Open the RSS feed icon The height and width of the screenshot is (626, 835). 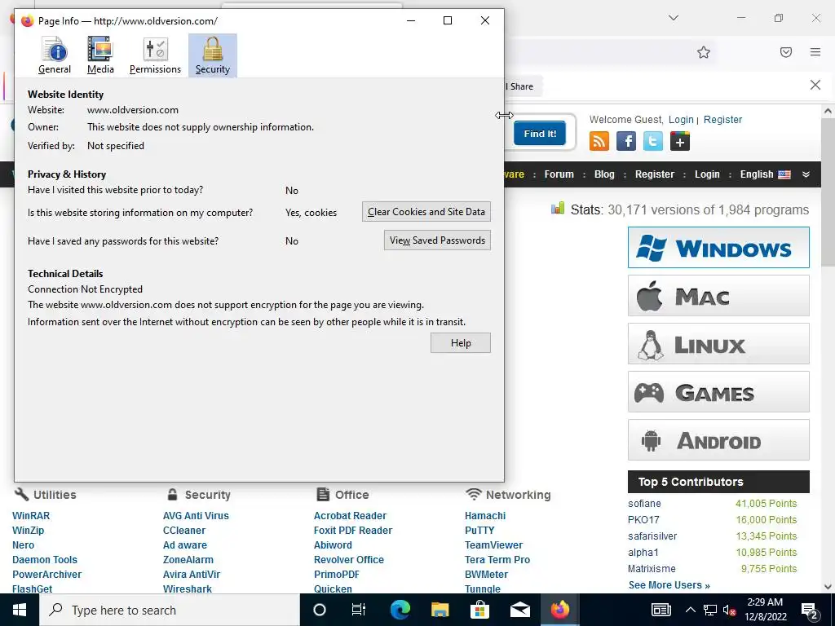pos(599,141)
